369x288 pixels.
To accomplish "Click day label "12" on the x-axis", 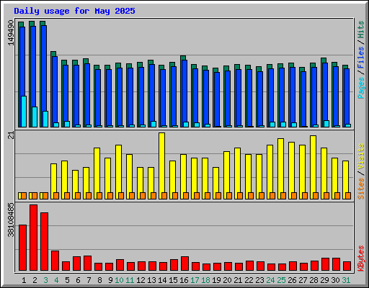I will pos(141,280).
